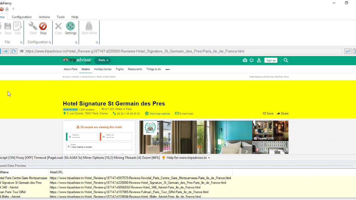Click the URL go checkmark button

point(348,51)
